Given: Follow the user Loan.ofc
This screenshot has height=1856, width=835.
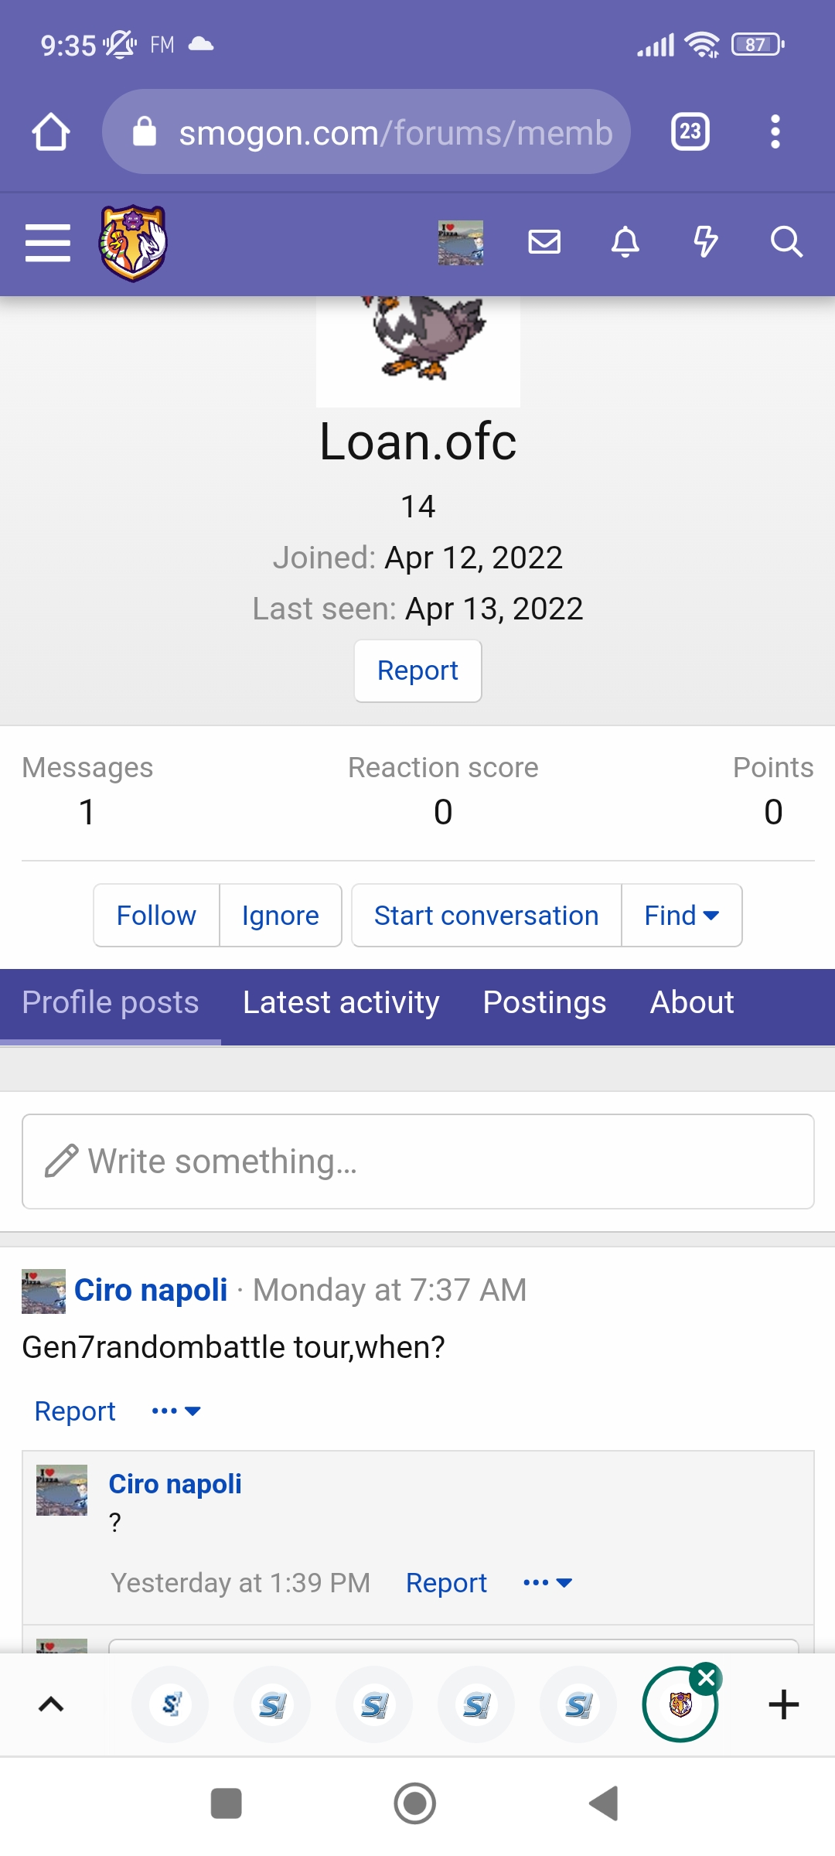Looking at the screenshot, I should click(156, 916).
